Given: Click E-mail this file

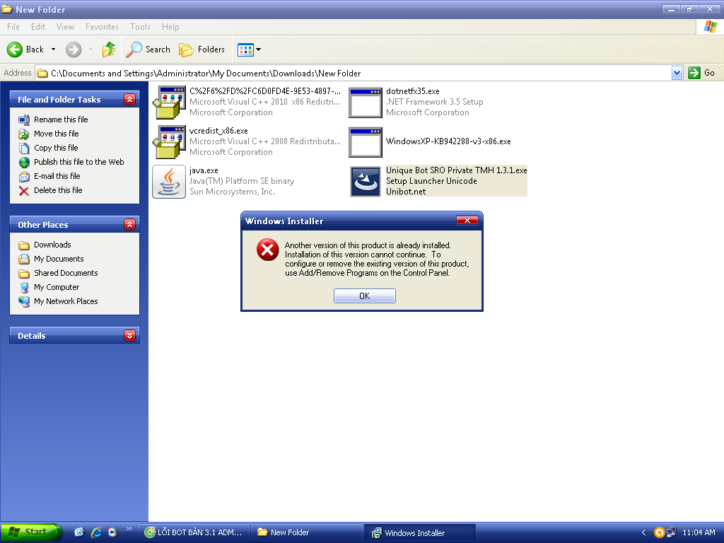Looking at the screenshot, I should point(57,176).
